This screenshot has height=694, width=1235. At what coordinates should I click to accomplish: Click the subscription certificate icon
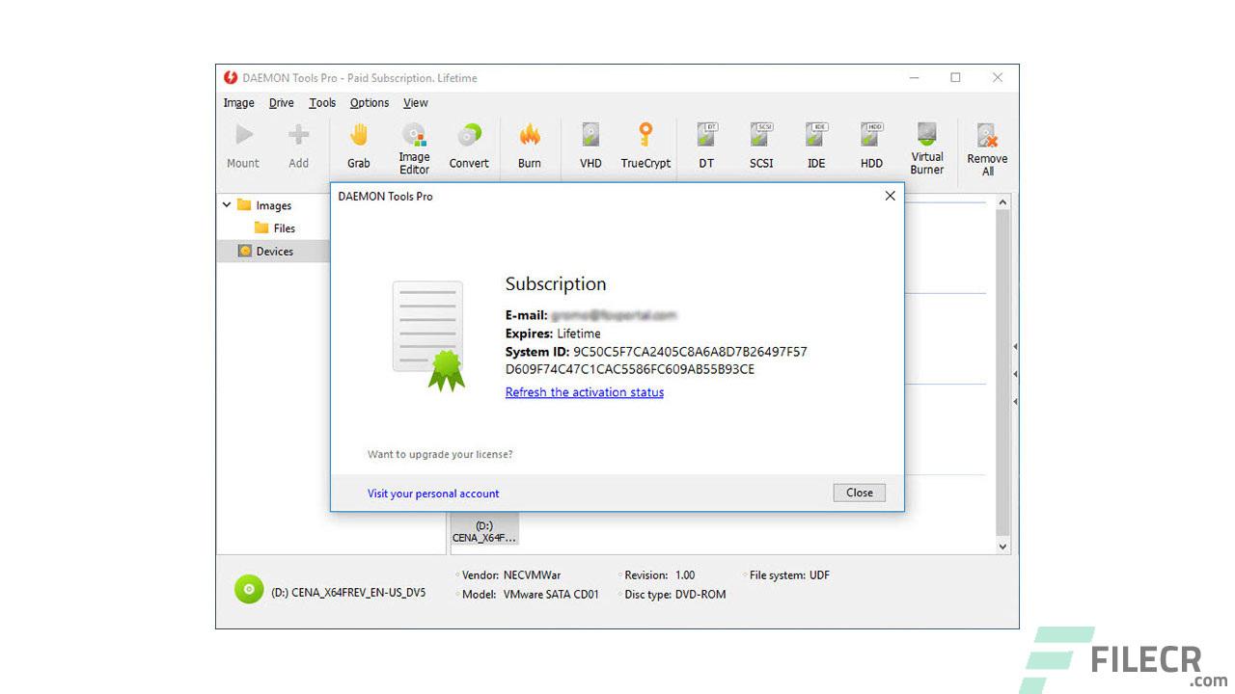(427, 335)
